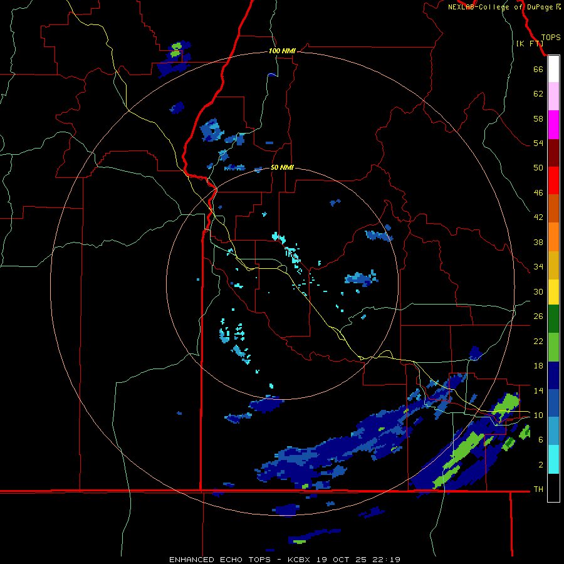564x564 pixels.
Task: Click the white swatch in the tops legend
Action: click(553, 69)
